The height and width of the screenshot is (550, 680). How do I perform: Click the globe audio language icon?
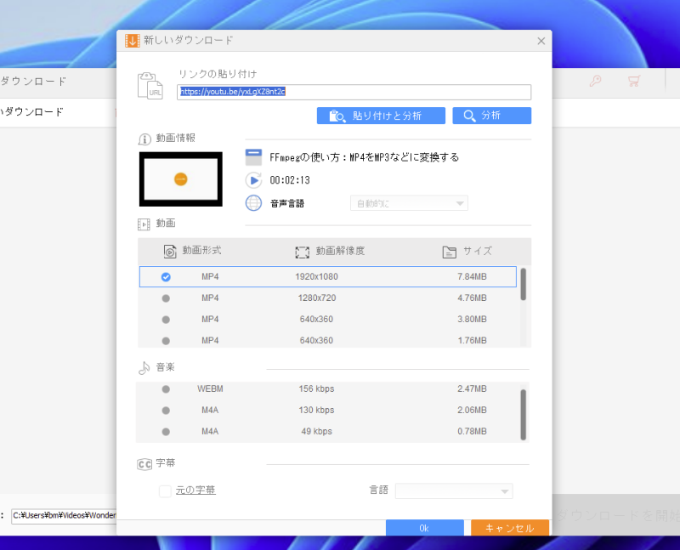253,203
